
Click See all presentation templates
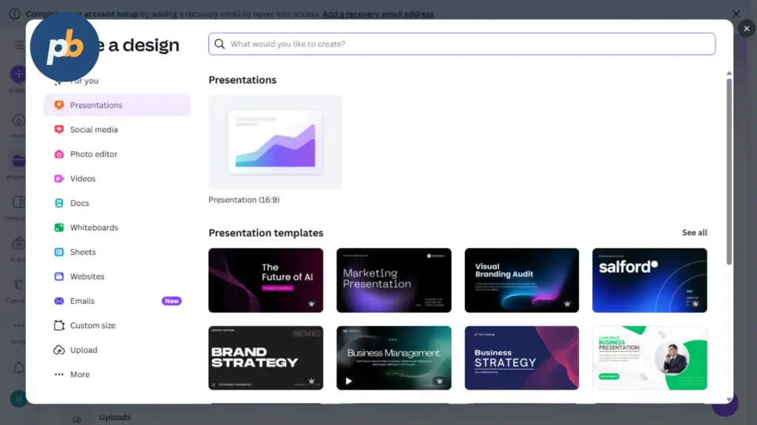click(694, 232)
